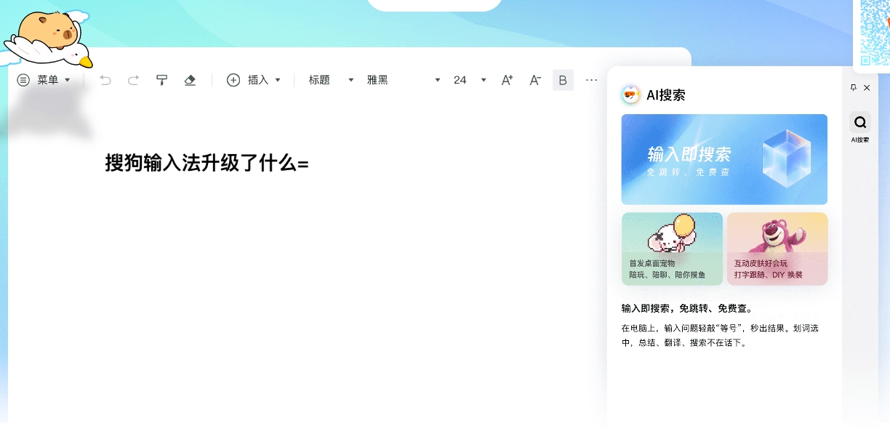
Task: Close the AI搜索 side panel
Action: click(x=867, y=87)
